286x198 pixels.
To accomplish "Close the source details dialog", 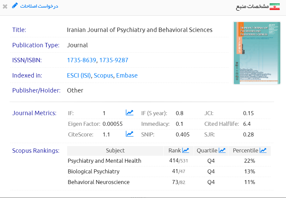I will (5, 6).
